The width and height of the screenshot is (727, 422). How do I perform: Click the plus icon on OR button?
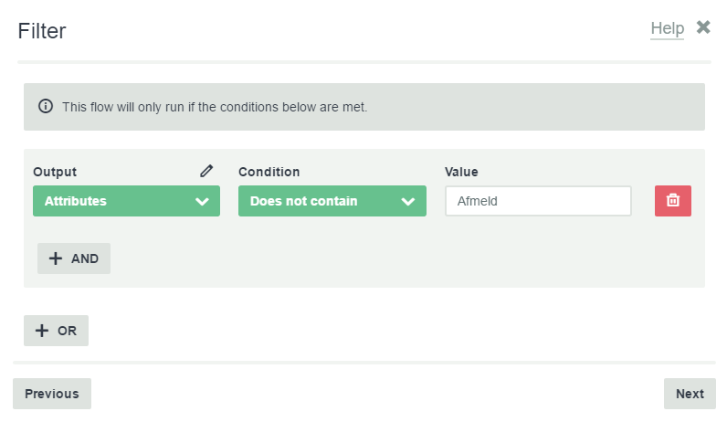(x=42, y=331)
